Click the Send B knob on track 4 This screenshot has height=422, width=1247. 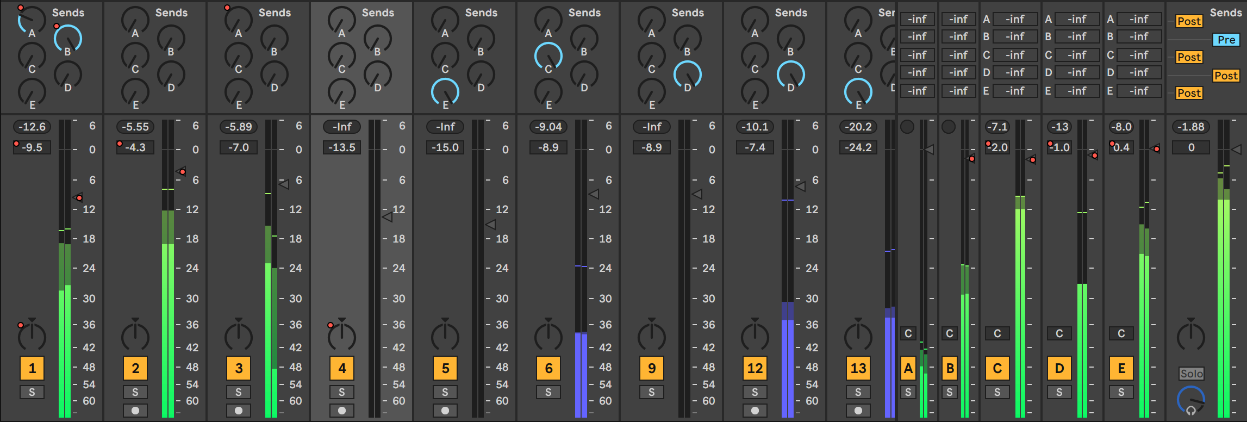377,39
